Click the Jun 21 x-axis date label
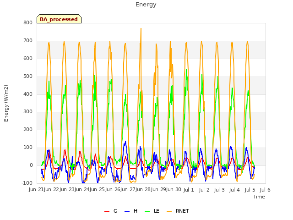 36,190
